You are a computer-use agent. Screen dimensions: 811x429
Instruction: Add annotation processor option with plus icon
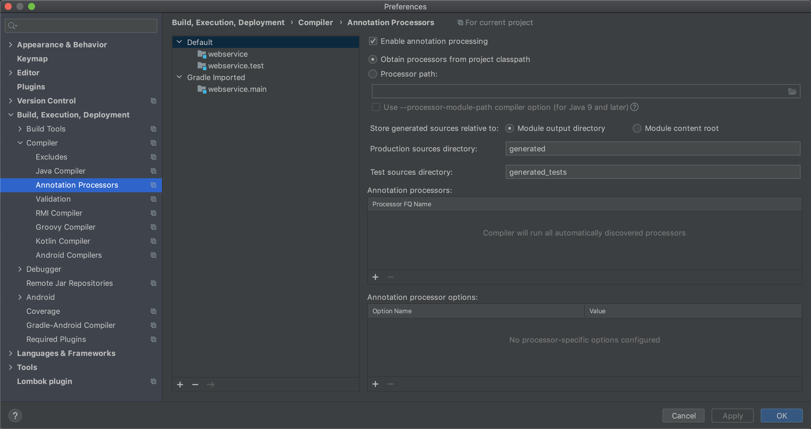point(375,384)
